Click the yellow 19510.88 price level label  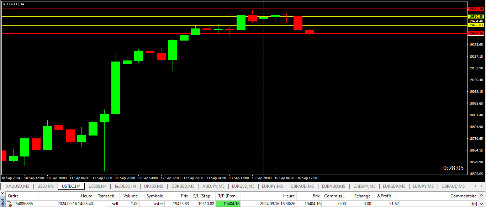(x=476, y=17)
